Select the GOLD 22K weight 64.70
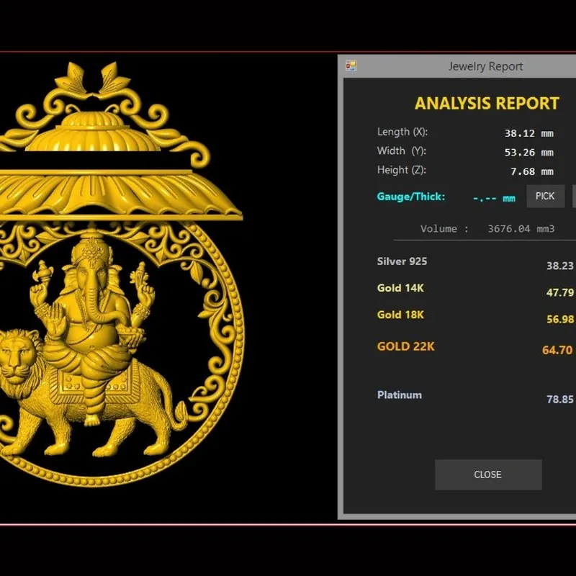This screenshot has width=576, height=576. click(x=557, y=350)
